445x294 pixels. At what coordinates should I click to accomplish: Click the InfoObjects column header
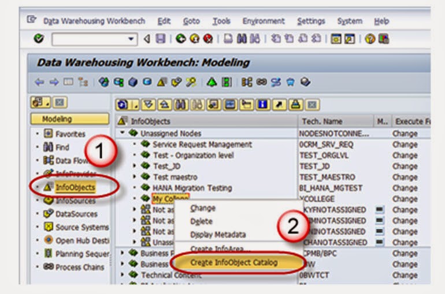pos(206,122)
